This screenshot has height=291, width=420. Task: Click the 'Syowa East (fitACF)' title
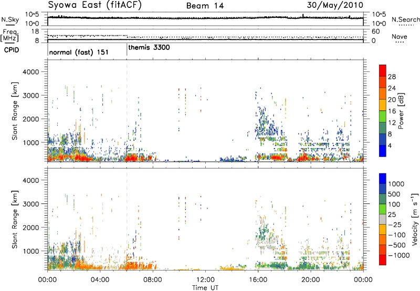tap(94, 5)
